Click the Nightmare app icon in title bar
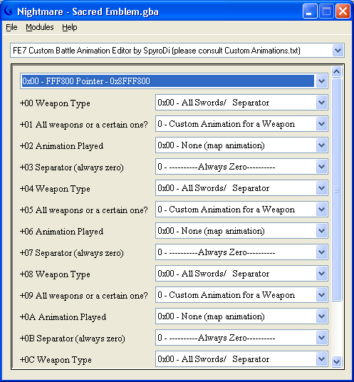 (9, 11)
